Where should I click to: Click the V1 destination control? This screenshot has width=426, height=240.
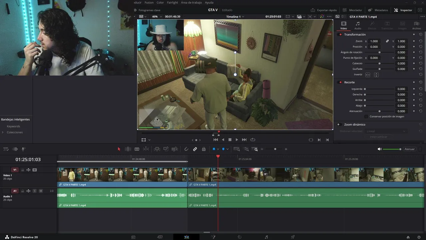tap(15, 170)
